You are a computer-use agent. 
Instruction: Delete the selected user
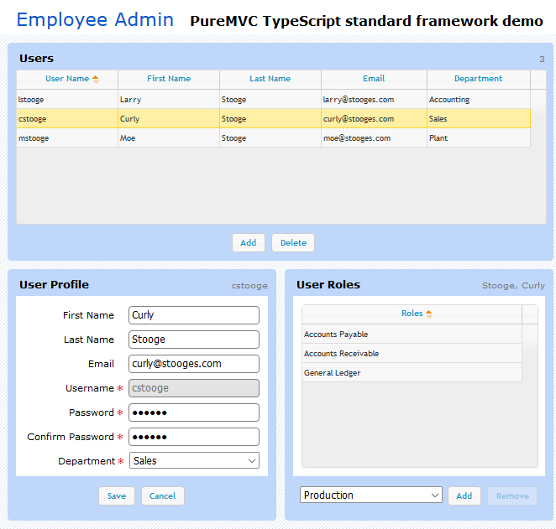293,243
